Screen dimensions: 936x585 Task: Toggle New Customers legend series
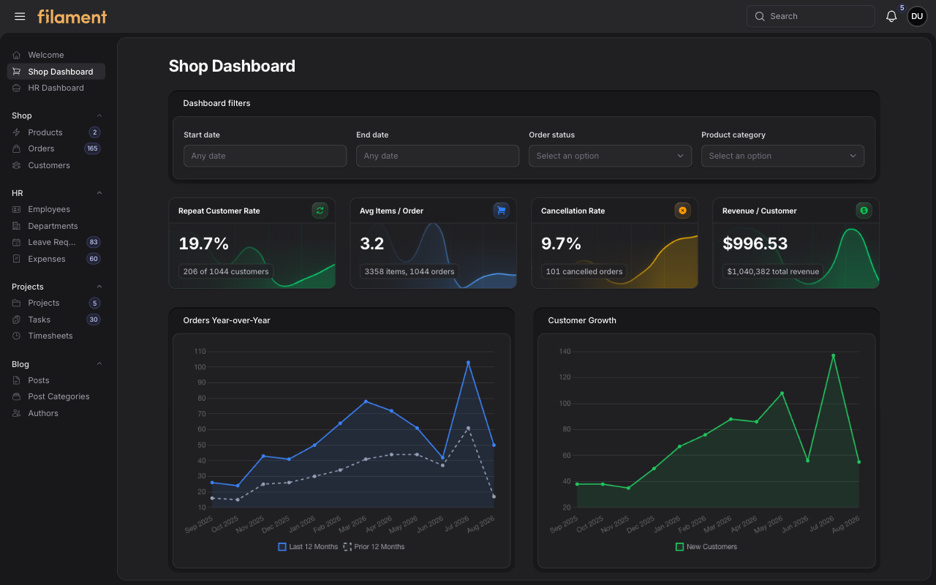[706, 546]
